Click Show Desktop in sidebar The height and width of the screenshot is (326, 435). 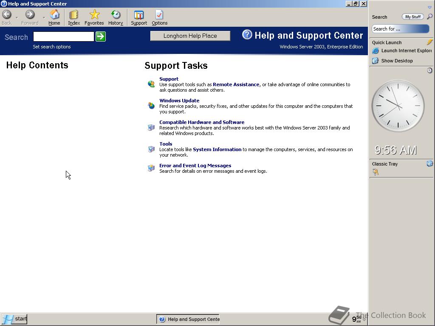pyautogui.click(x=397, y=61)
